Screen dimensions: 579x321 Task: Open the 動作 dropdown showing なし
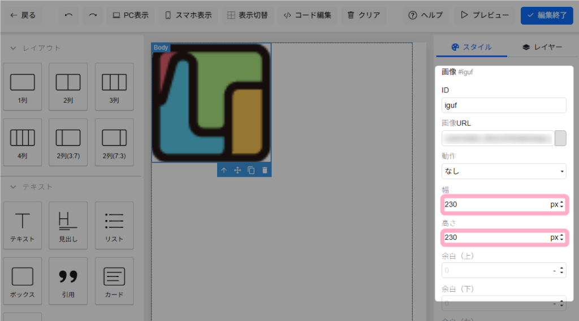[504, 172]
